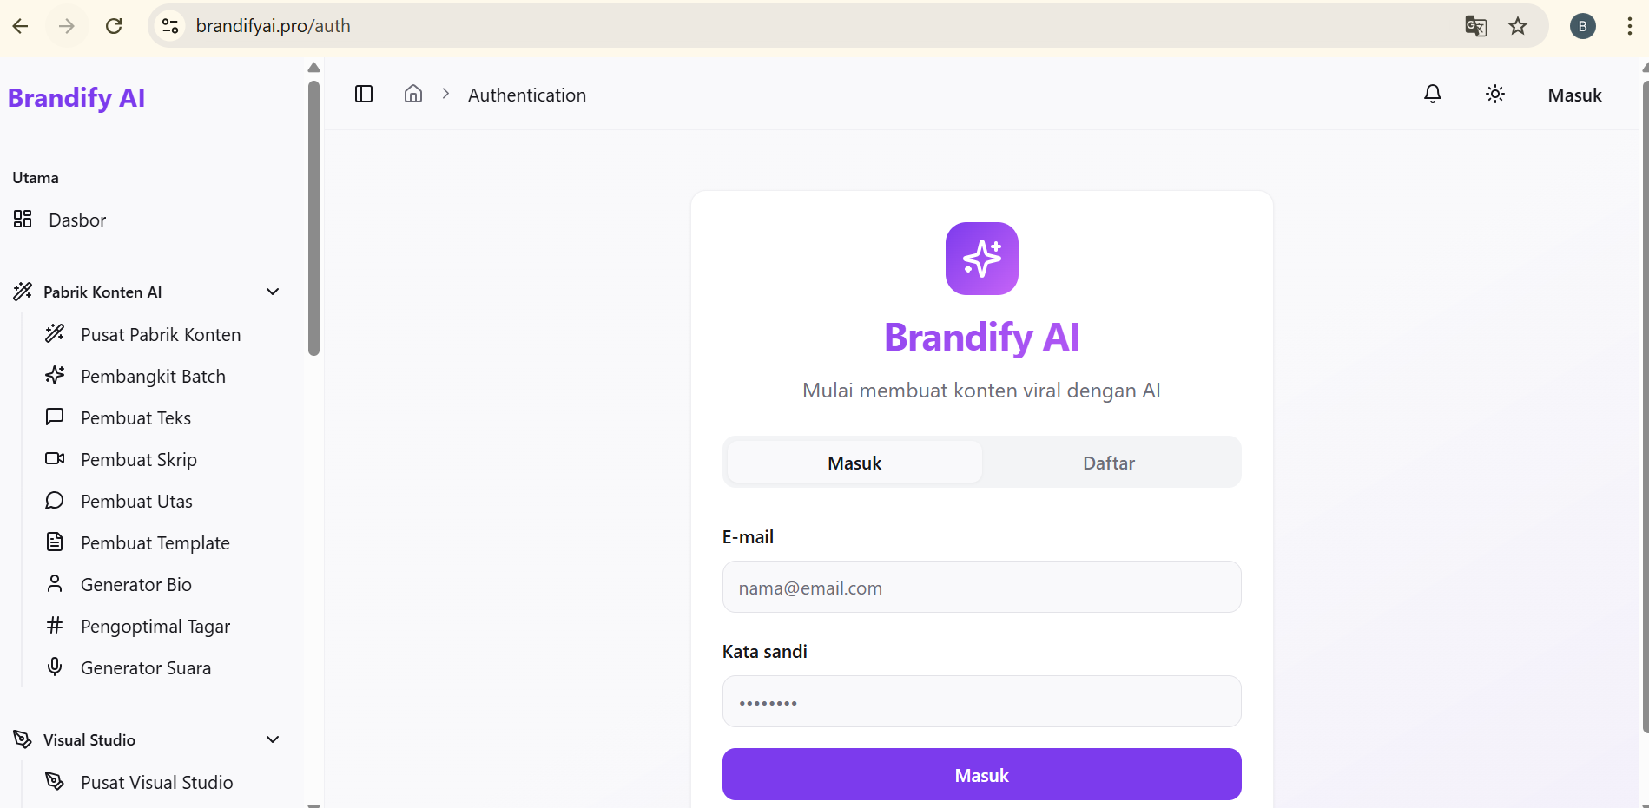The height and width of the screenshot is (808, 1649).
Task: Click the purple Masuk button
Action: 981,774
